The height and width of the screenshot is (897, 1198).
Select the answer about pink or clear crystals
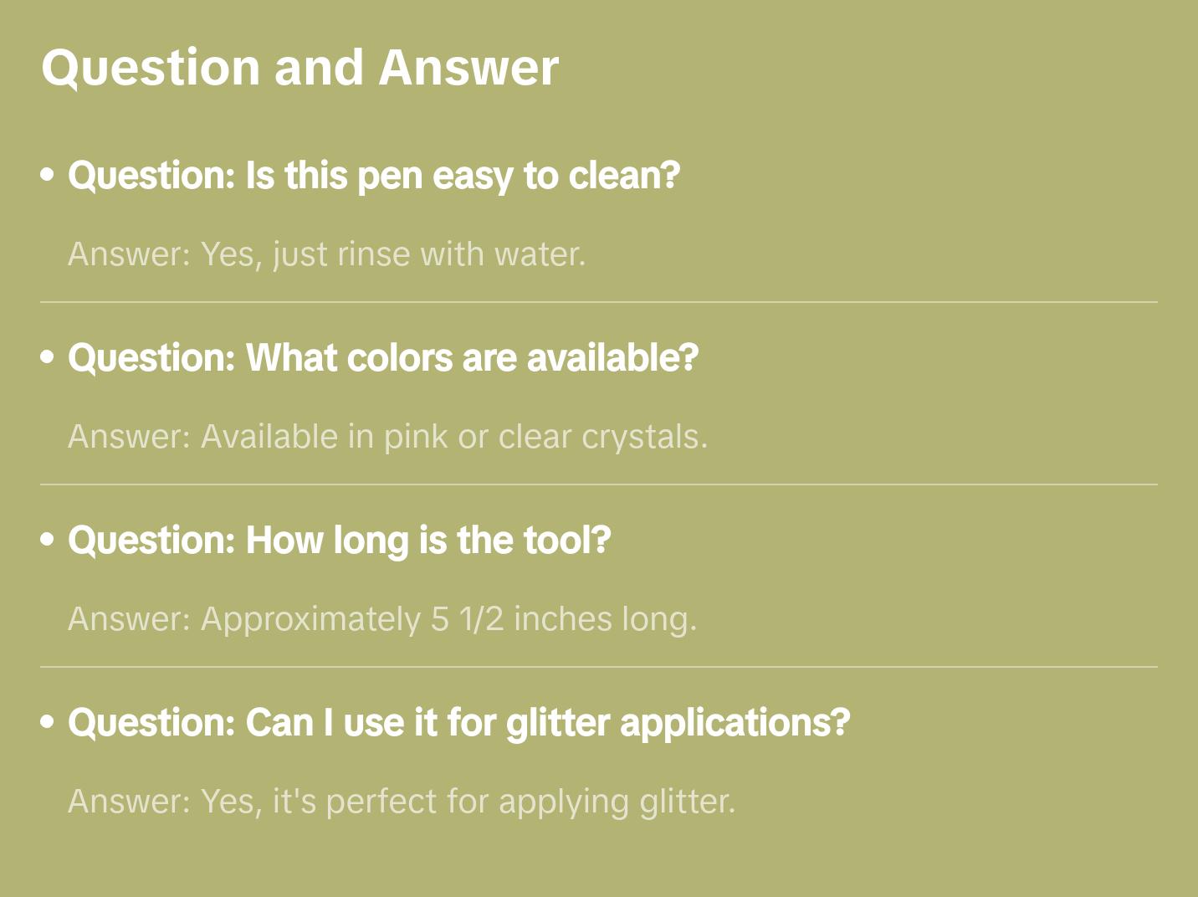tap(387, 437)
